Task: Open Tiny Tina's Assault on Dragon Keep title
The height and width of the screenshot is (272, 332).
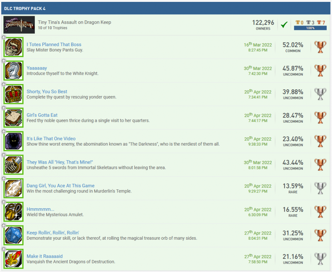Action: tap(74, 22)
